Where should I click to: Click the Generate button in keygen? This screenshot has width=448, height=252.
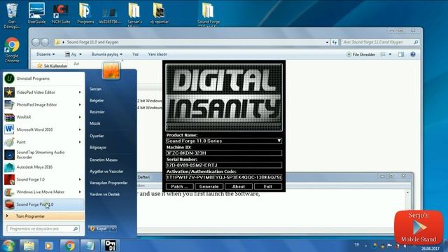point(209,187)
